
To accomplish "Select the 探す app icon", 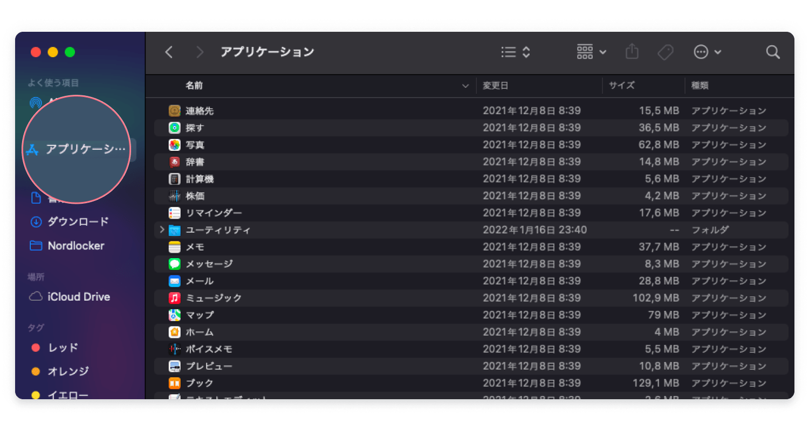I will pyautogui.click(x=174, y=128).
